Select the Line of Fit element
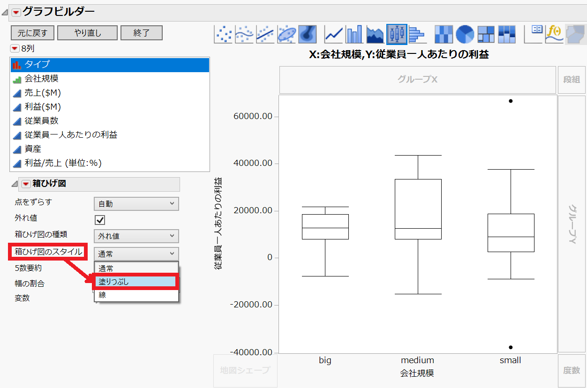Screen dimensions: 587x388 click(x=265, y=34)
